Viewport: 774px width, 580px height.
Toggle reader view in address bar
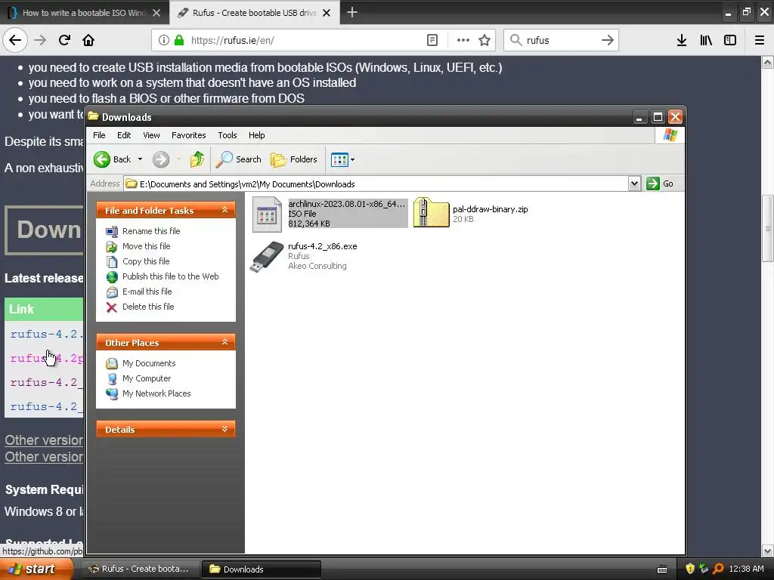pos(432,40)
